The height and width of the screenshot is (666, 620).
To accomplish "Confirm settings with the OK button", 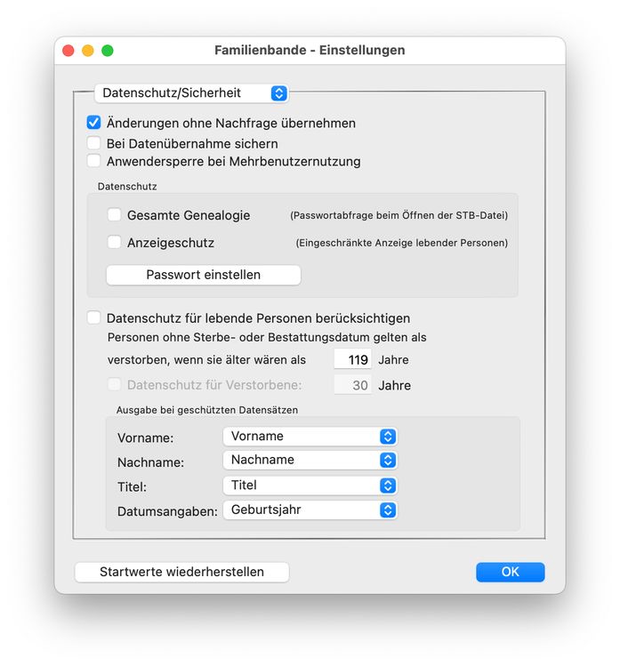I will (x=510, y=572).
